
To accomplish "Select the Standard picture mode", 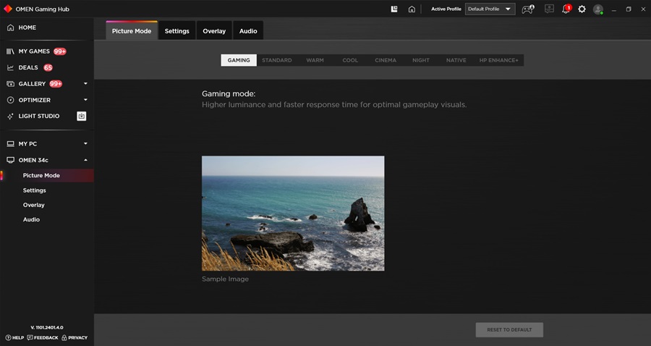I will [x=277, y=60].
